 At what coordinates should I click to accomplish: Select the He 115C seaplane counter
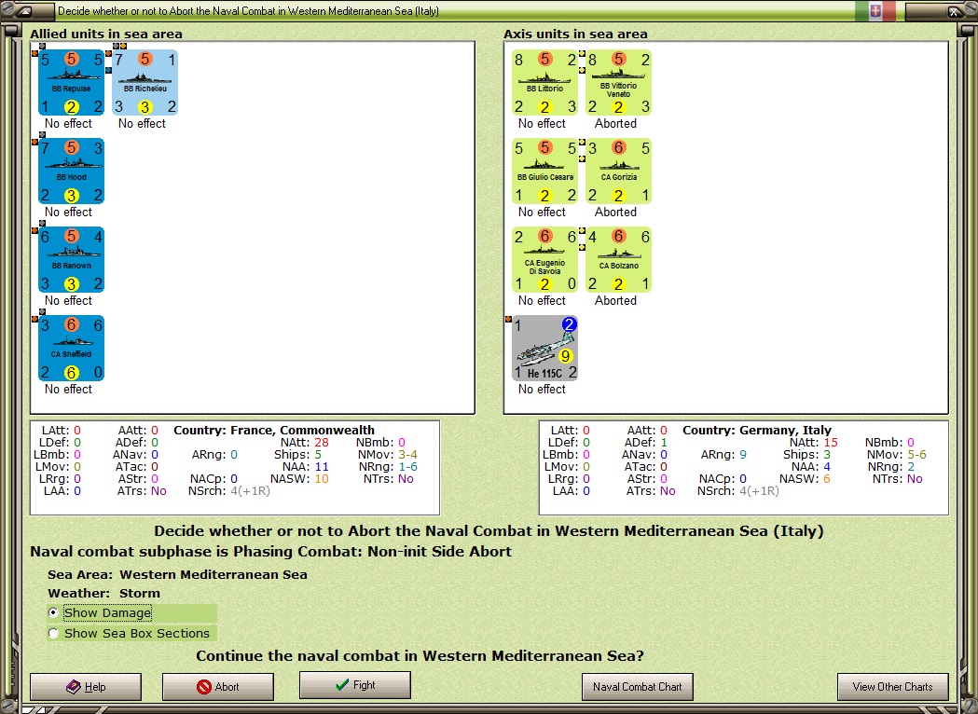coord(545,349)
